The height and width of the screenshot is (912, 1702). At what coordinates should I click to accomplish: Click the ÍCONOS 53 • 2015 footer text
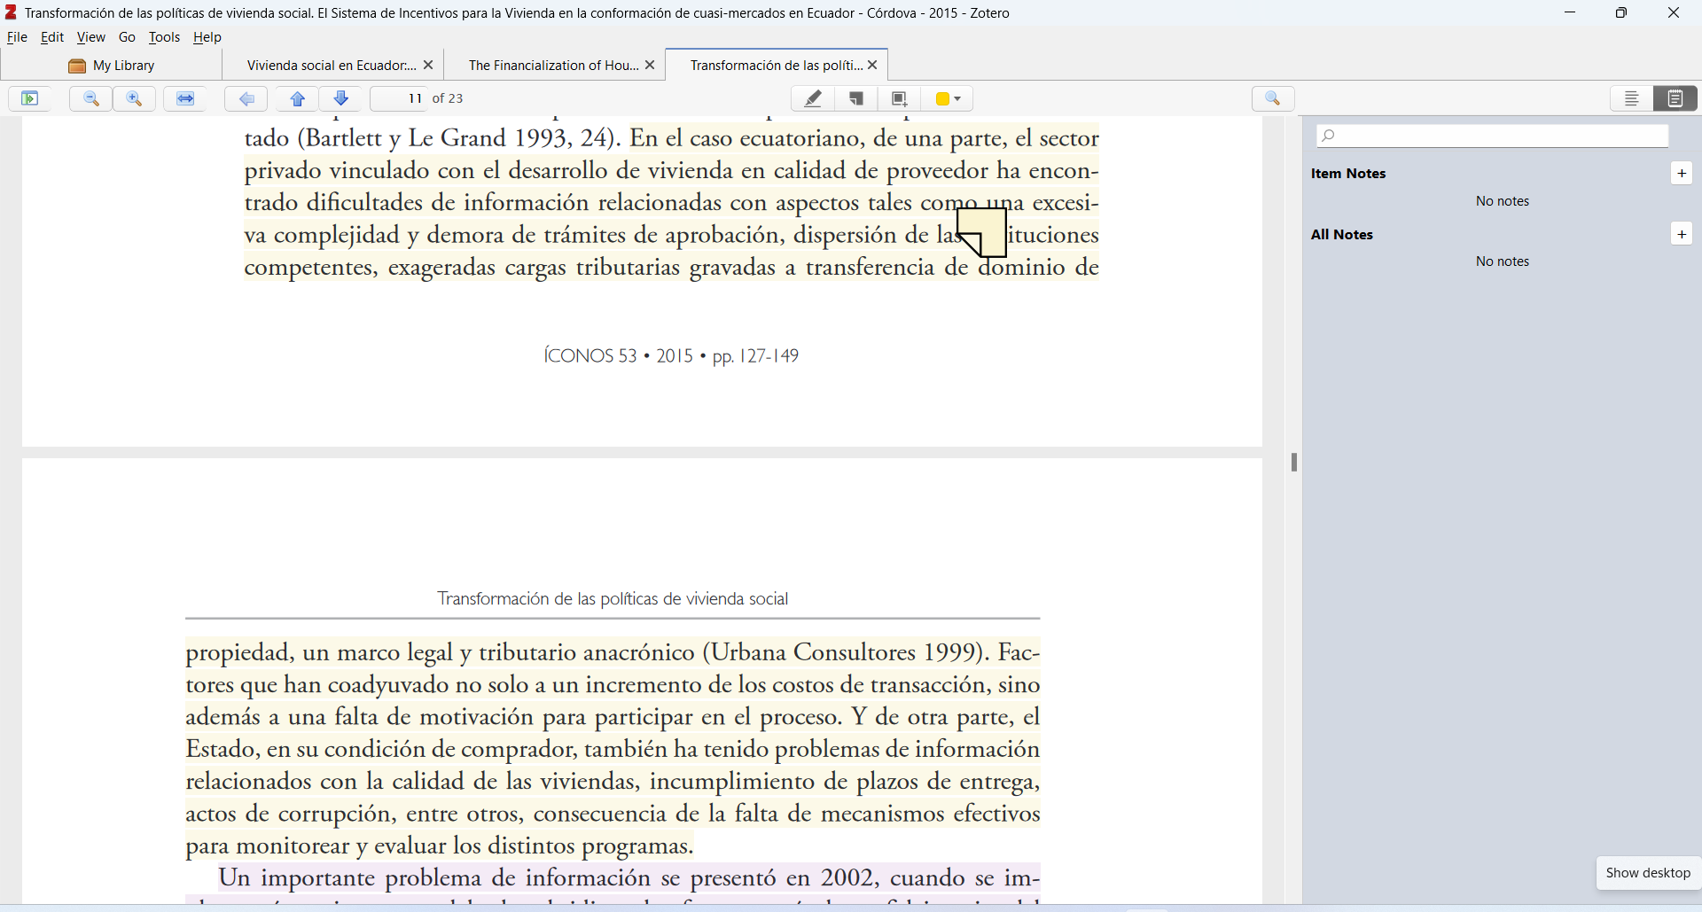(x=671, y=356)
